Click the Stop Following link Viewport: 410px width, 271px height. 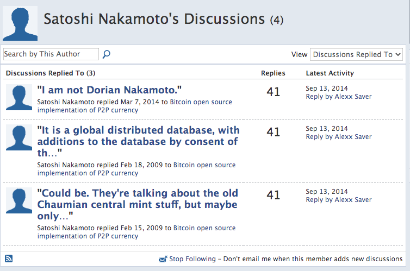click(192, 259)
